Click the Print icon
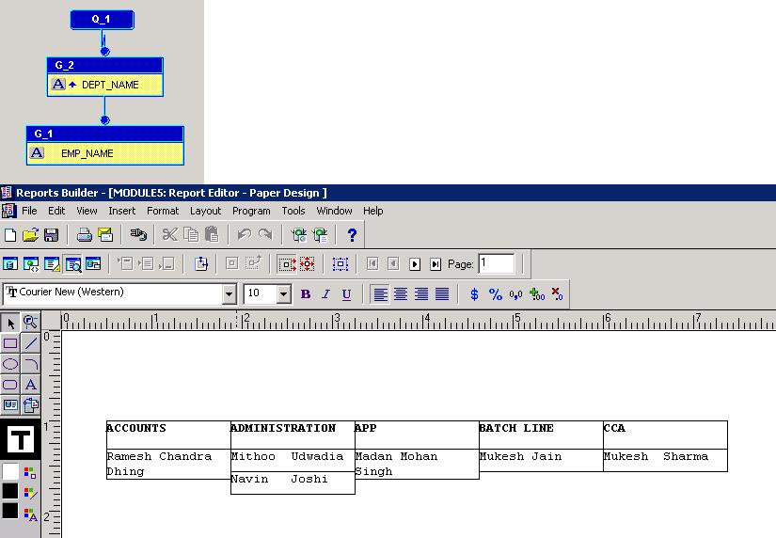 (x=85, y=235)
